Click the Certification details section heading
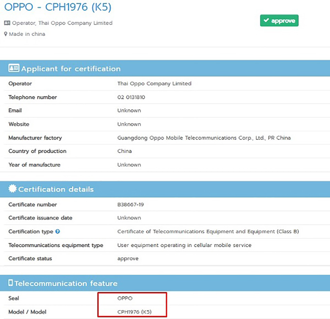This screenshot has height=319, width=330. 56,189
